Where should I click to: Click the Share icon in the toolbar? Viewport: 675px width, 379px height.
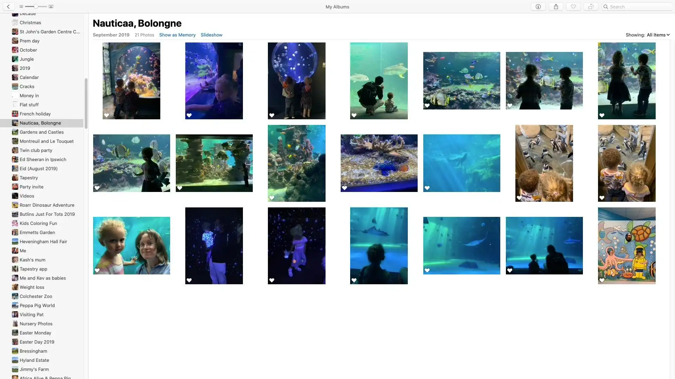point(556,7)
